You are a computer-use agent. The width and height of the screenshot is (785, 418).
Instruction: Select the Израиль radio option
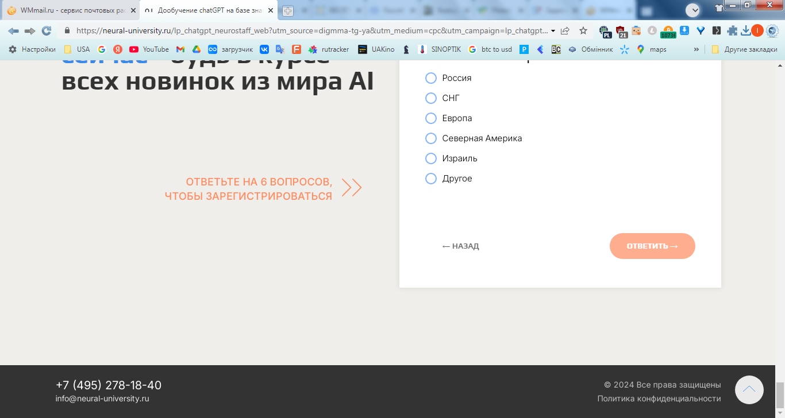click(431, 158)
